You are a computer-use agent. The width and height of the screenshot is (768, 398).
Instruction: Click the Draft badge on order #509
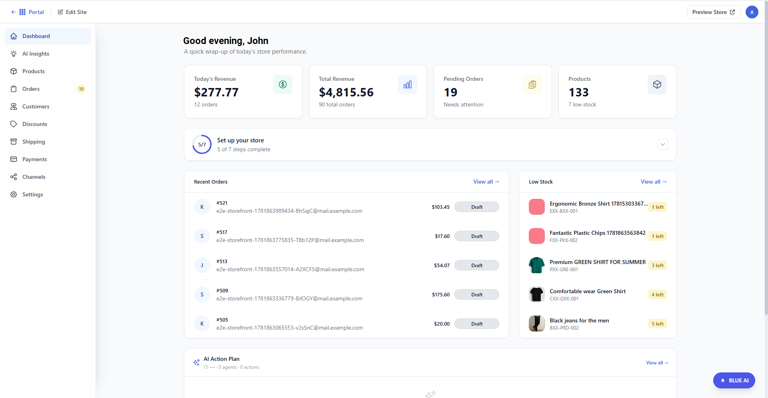pyautogui.click(x=477, y=294)
